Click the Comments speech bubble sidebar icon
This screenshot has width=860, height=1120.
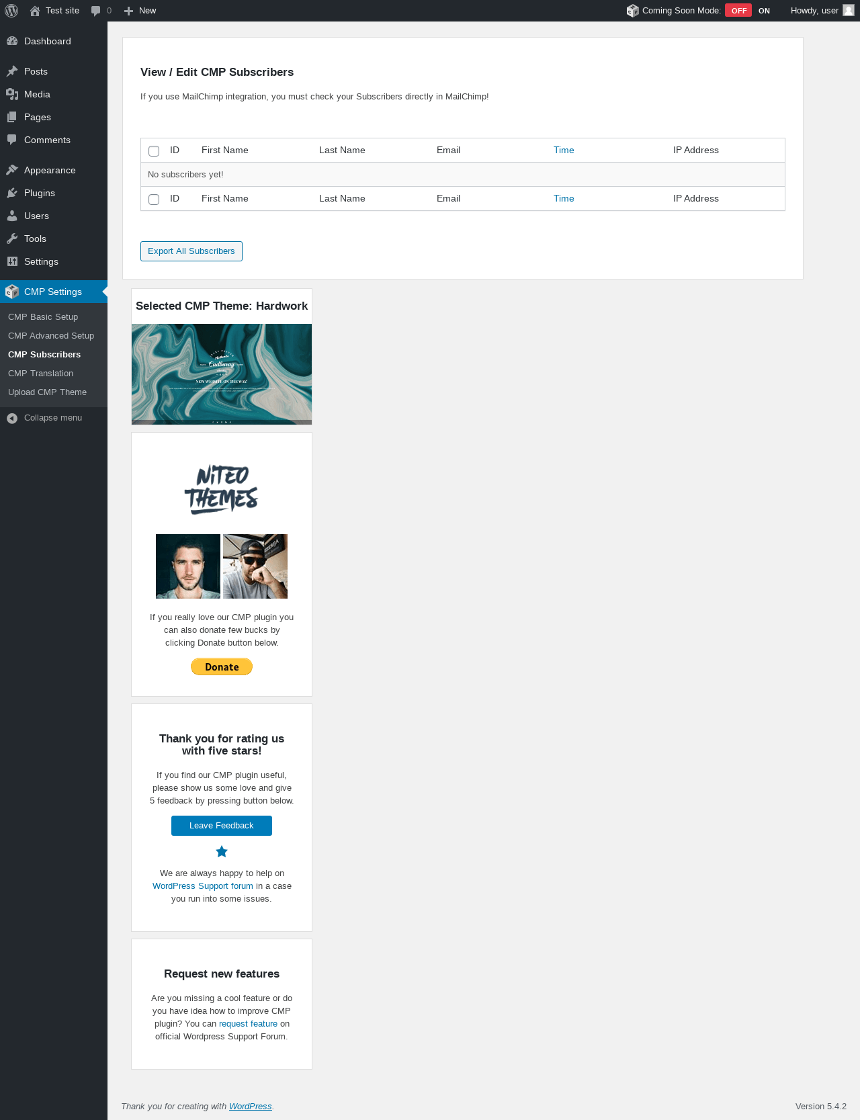(x=12, y=140)
